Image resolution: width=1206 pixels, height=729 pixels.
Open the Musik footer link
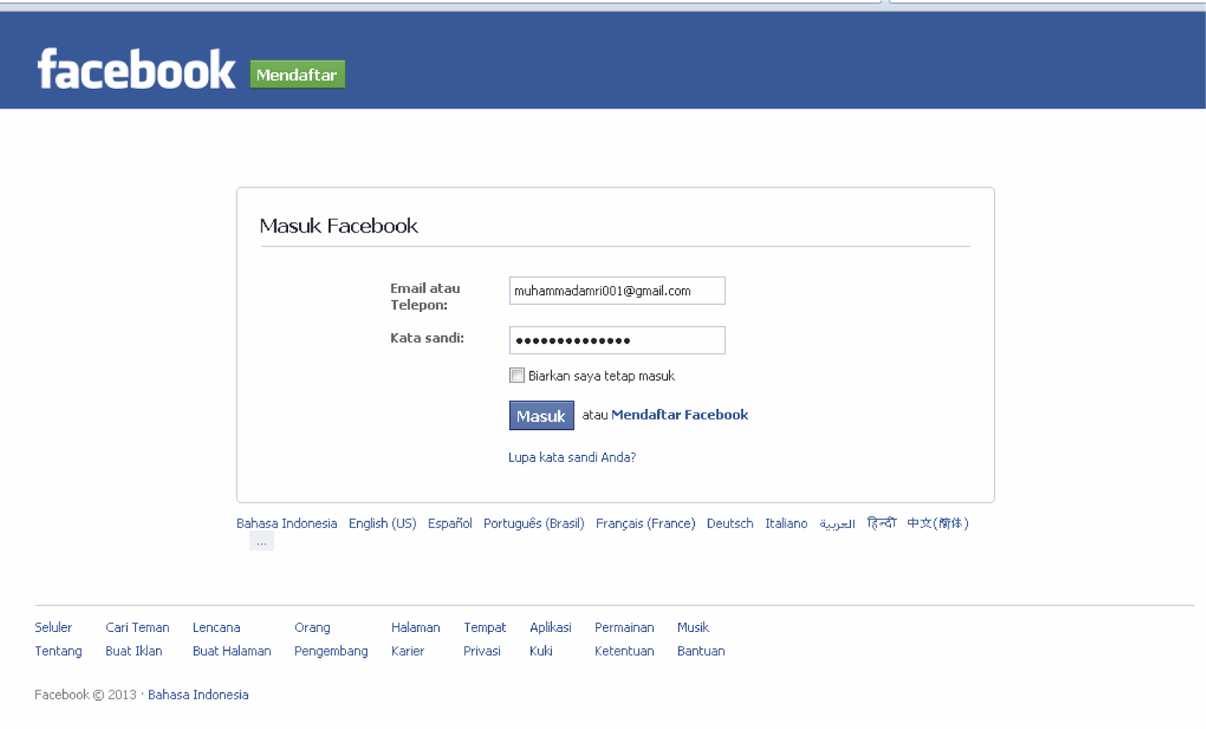(x=693, y=627)
